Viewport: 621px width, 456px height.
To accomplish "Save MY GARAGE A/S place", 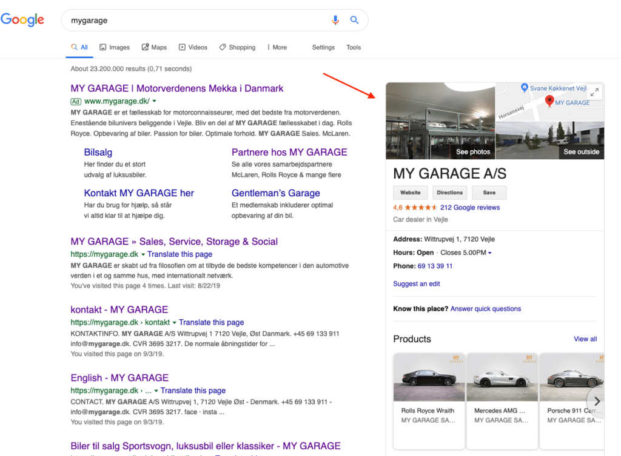I will [489, 193].
